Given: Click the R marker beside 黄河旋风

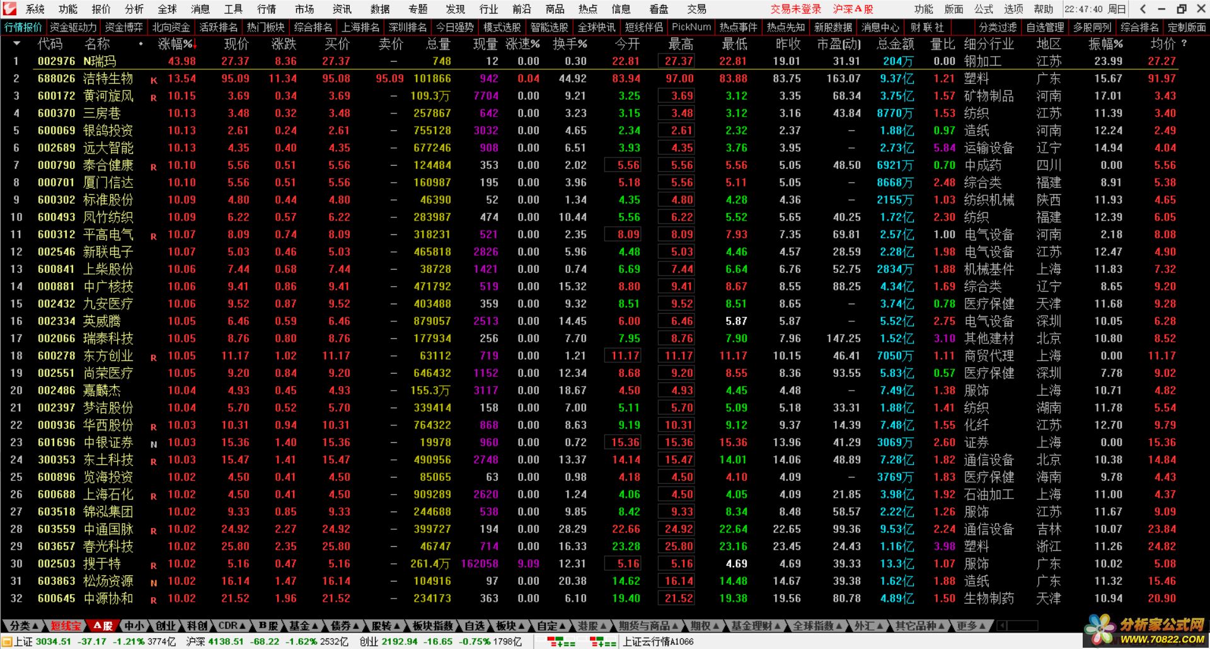Looking at the screenshot, I should point(154,98).
